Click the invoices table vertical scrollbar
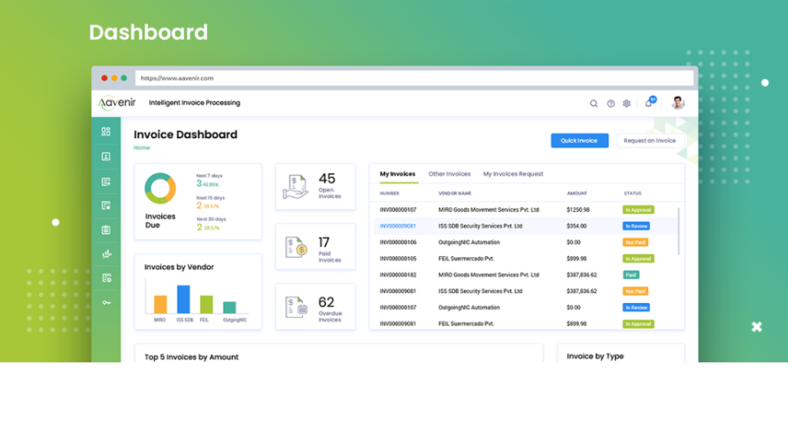788x443 pixels. tap(678, 231)
